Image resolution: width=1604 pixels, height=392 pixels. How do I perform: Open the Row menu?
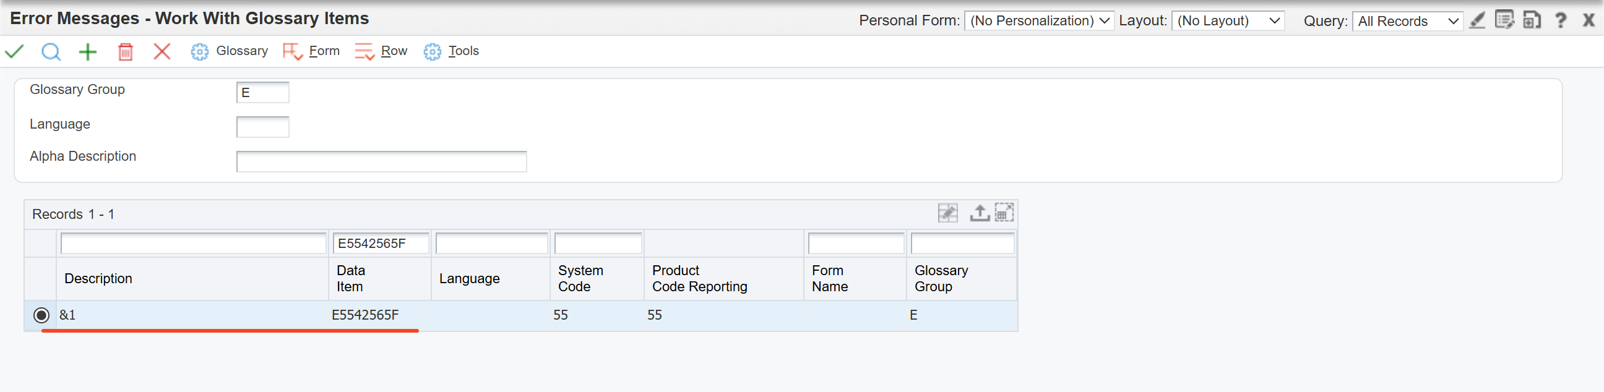pyautogui.click(x=381, y=51)
